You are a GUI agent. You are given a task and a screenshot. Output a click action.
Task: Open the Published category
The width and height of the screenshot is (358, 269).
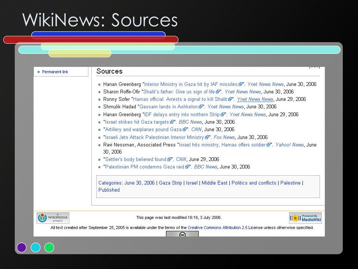pos(109,190)
